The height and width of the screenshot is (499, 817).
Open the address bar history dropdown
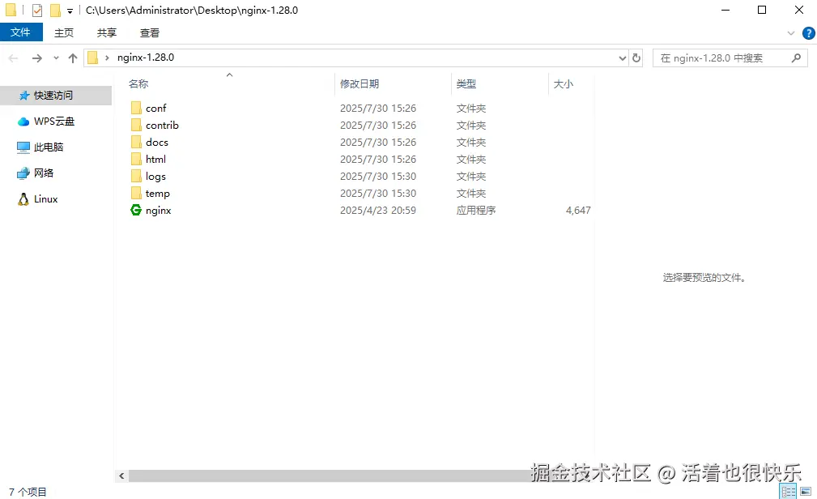click(x=621, y=58)
